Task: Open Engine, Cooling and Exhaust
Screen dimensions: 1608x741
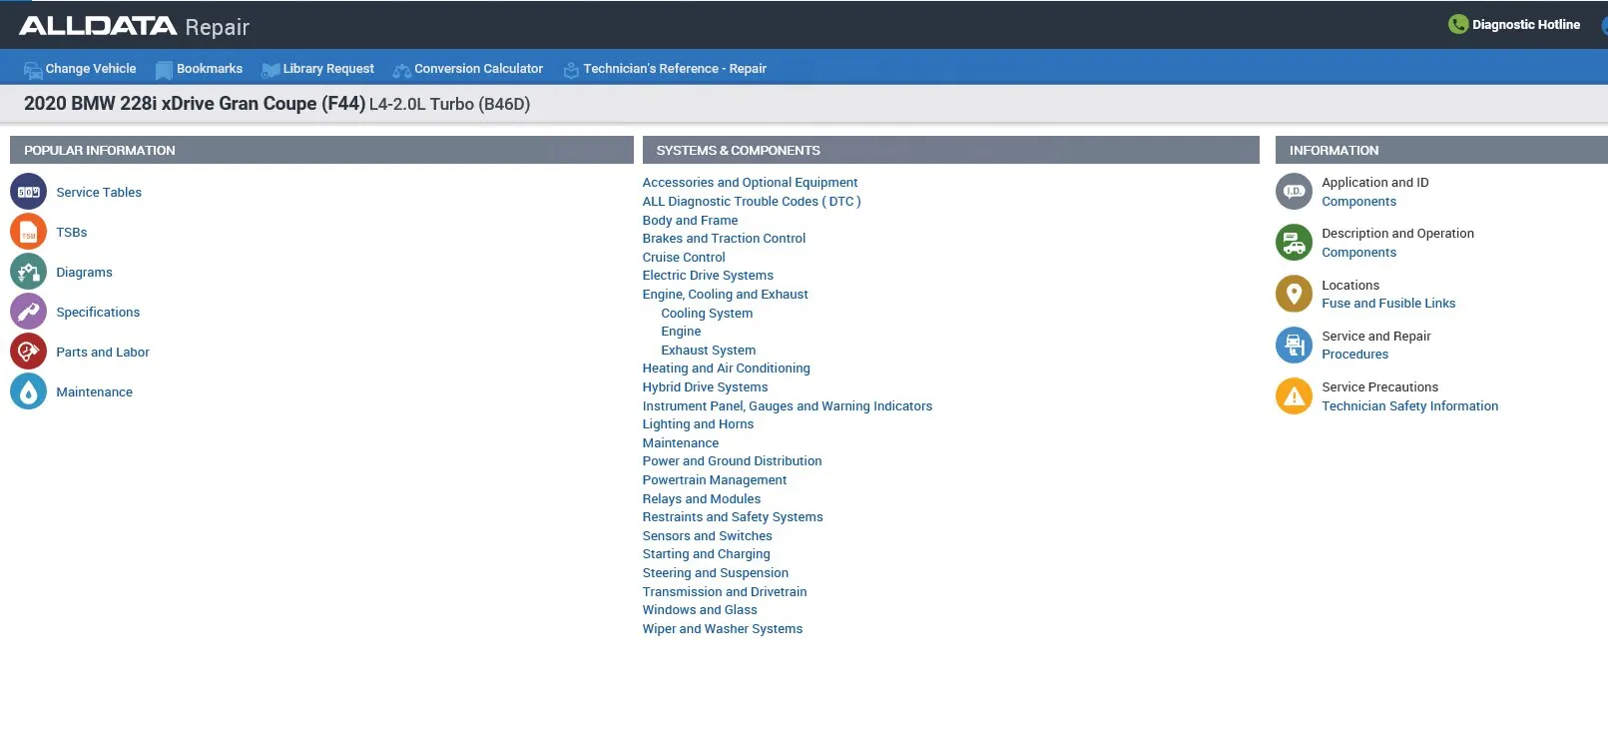Action: point(726,295)
